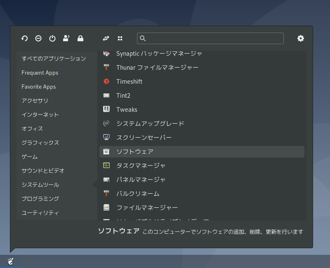Click the バルクリネーム icon

coord(106,193)
